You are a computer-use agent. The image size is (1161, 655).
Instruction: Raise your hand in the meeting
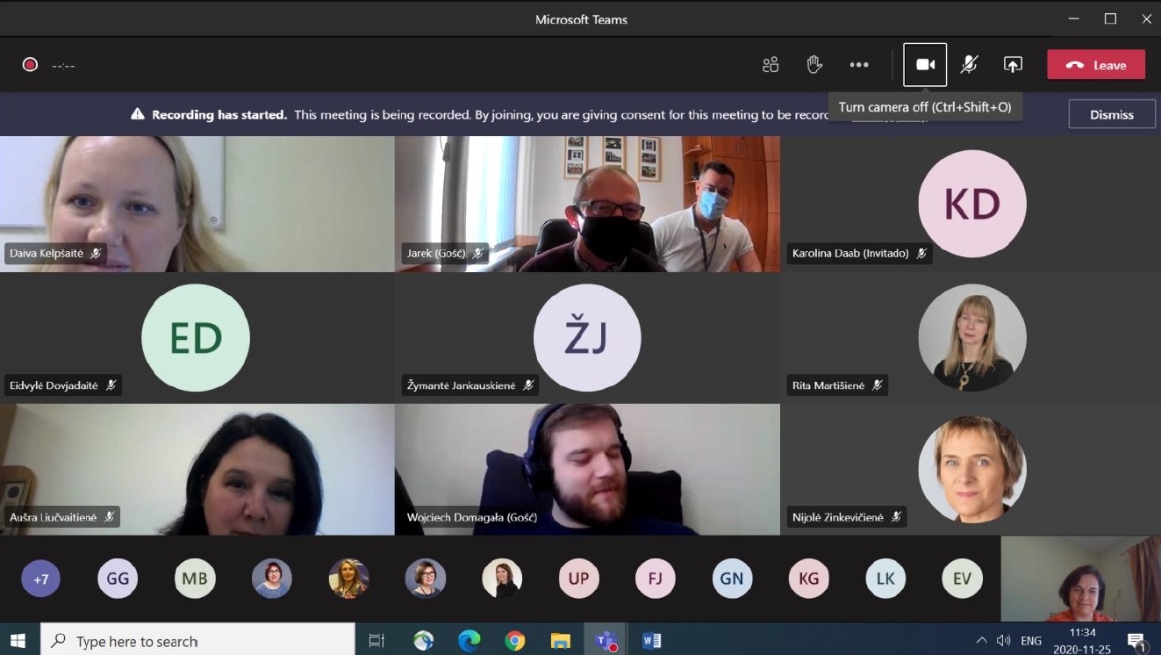(814, 65)
